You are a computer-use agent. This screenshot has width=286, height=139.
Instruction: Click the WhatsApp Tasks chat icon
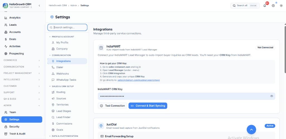click(x=53, y=80)
